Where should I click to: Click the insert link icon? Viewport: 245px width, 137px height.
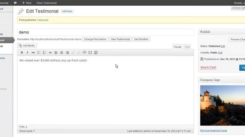pyautogui.click(x=73, y=53)
